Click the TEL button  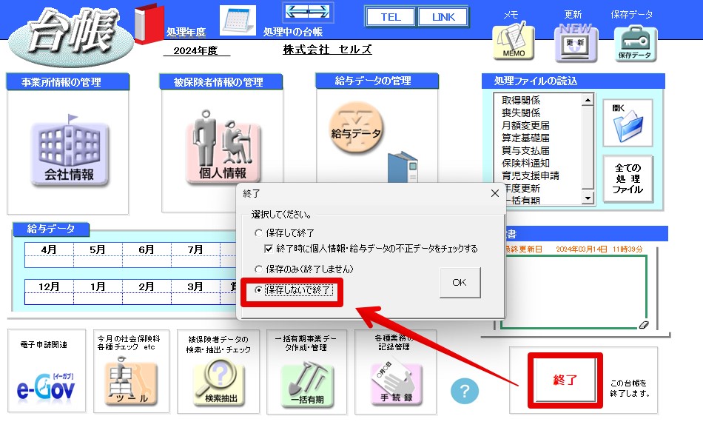[391, 17]
